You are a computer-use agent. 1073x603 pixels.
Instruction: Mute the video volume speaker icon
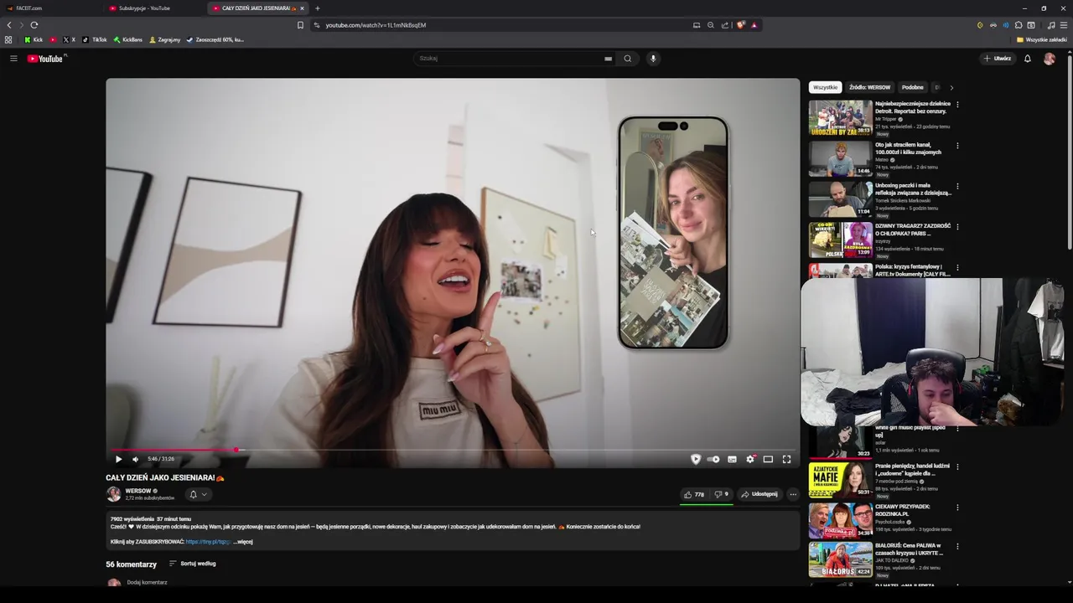point(135,459)
